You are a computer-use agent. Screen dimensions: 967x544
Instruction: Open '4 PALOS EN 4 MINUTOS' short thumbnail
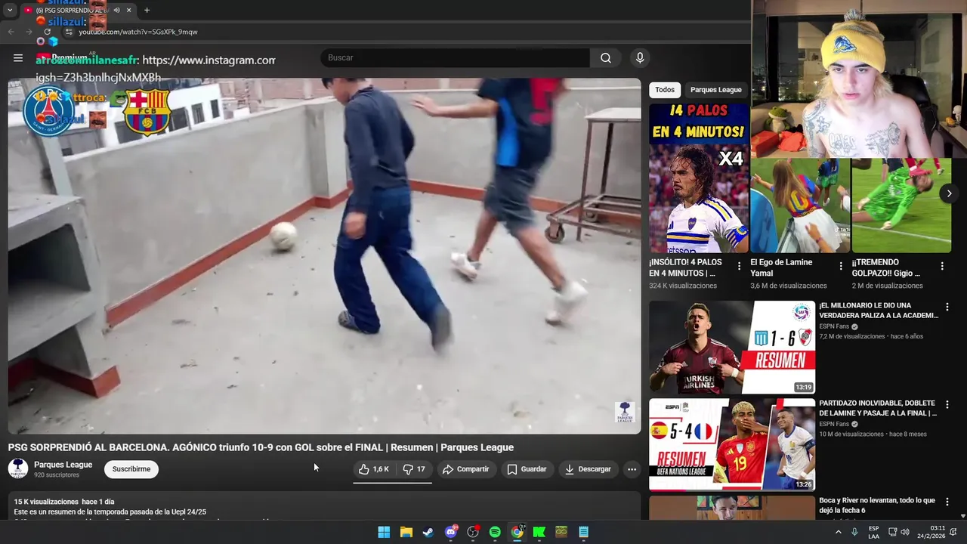tap(699, 178)
